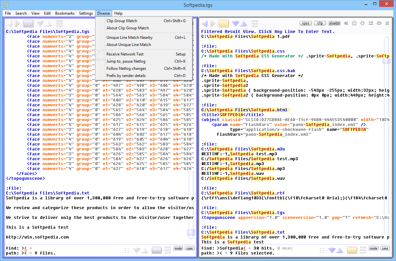Click the dotted grip icon in right pane find bar
The image size is (396, 261).
pos(322,250)
